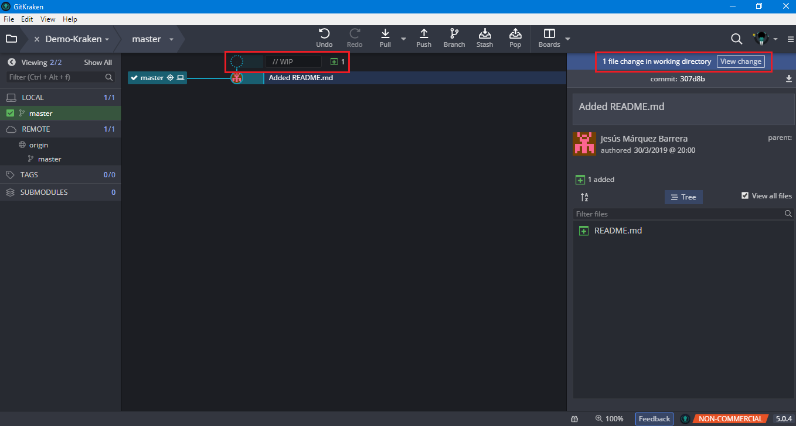This screenshot has width=796, height=426.
Task: Push changes using the Push icon
Action: click(x=424, y=34)
